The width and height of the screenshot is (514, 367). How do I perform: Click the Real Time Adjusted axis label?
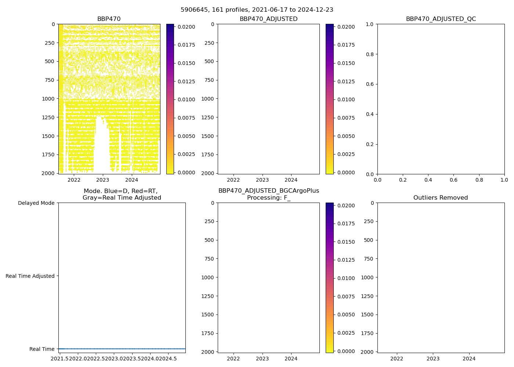[x=30, y=276]
